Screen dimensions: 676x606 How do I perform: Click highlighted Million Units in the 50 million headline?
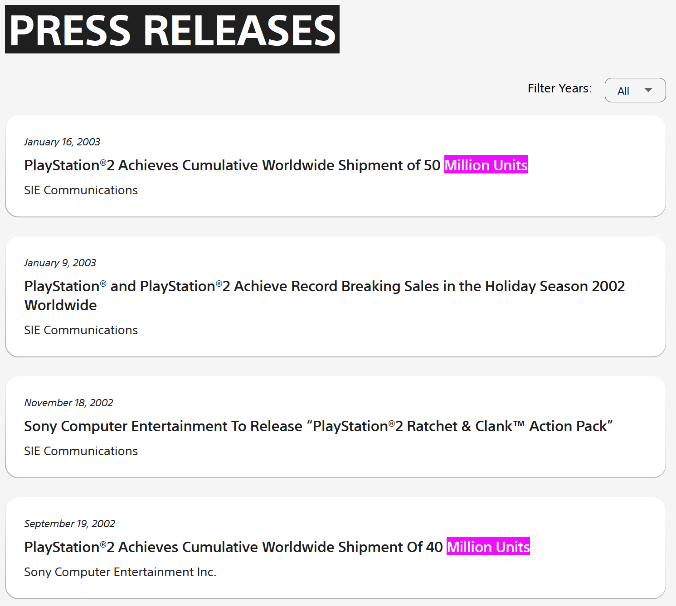coord(486,165)
